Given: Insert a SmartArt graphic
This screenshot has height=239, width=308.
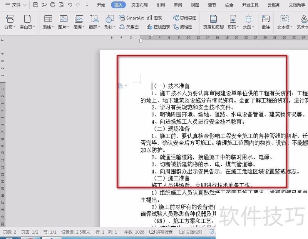Looking at the screenshot, I should tap(131, 18).
